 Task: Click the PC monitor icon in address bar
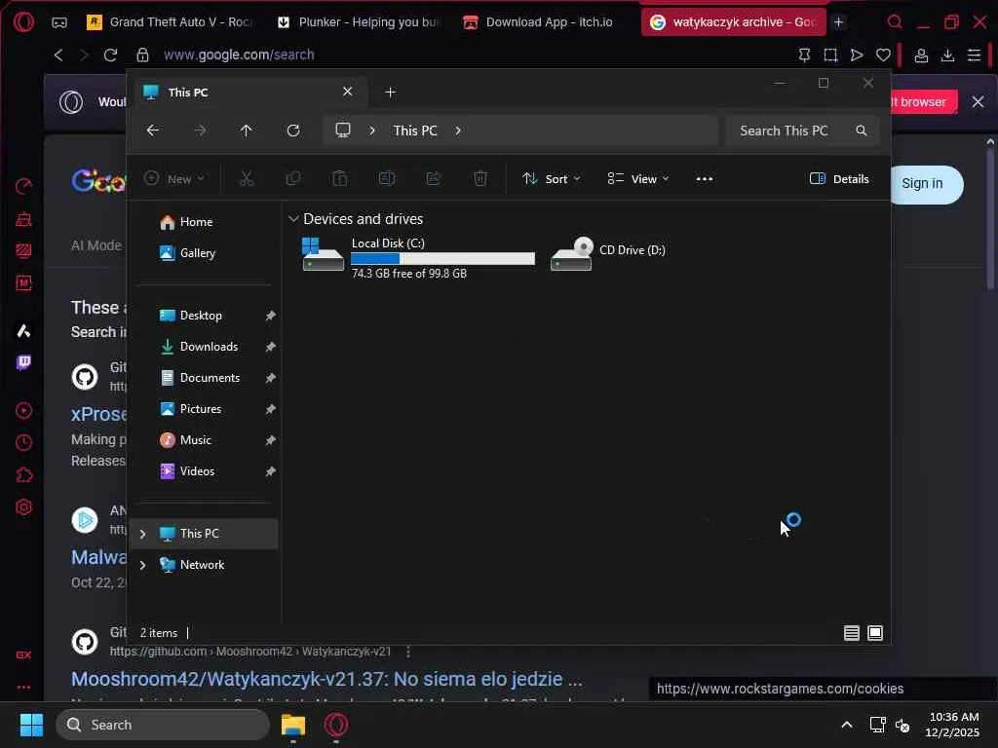(x=343, y=131)
